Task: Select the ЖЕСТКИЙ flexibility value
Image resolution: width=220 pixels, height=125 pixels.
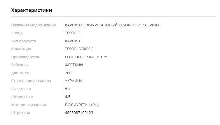Action: pos(74,65)
